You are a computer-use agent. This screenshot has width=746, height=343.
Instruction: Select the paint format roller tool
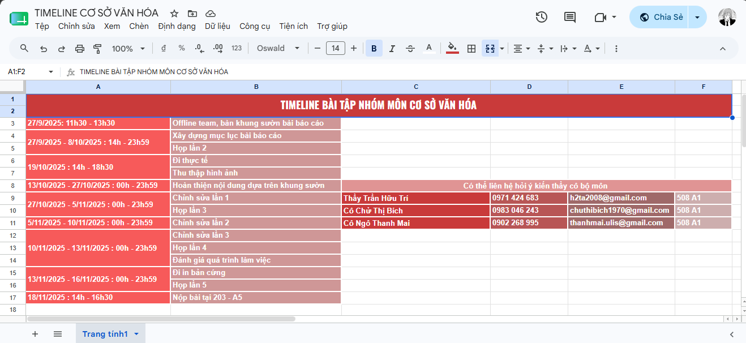(97, 49)
